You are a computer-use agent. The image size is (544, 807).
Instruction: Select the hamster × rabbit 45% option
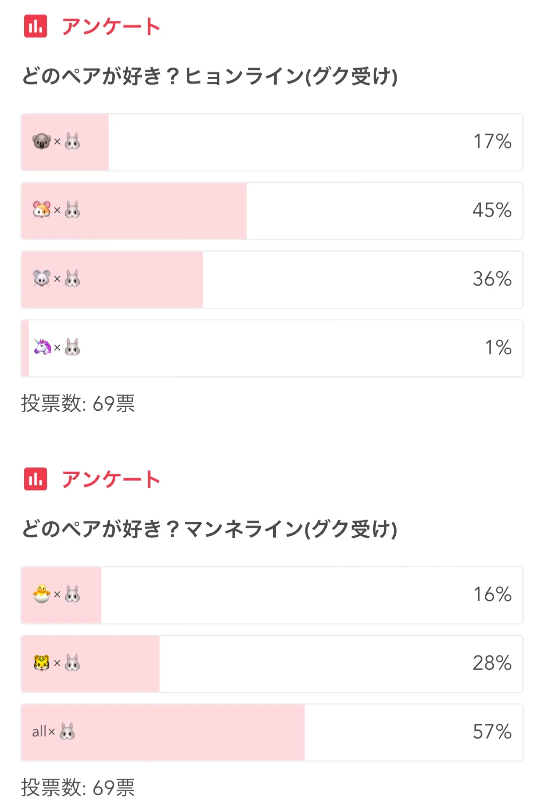click(x=272, y=211)
